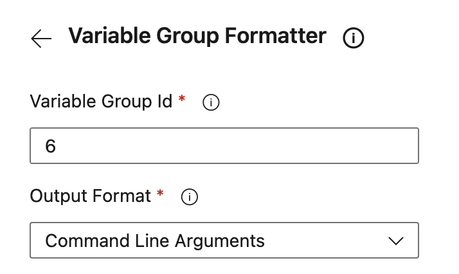
Task: Click the Output Format label
Action: pos(90,196)
